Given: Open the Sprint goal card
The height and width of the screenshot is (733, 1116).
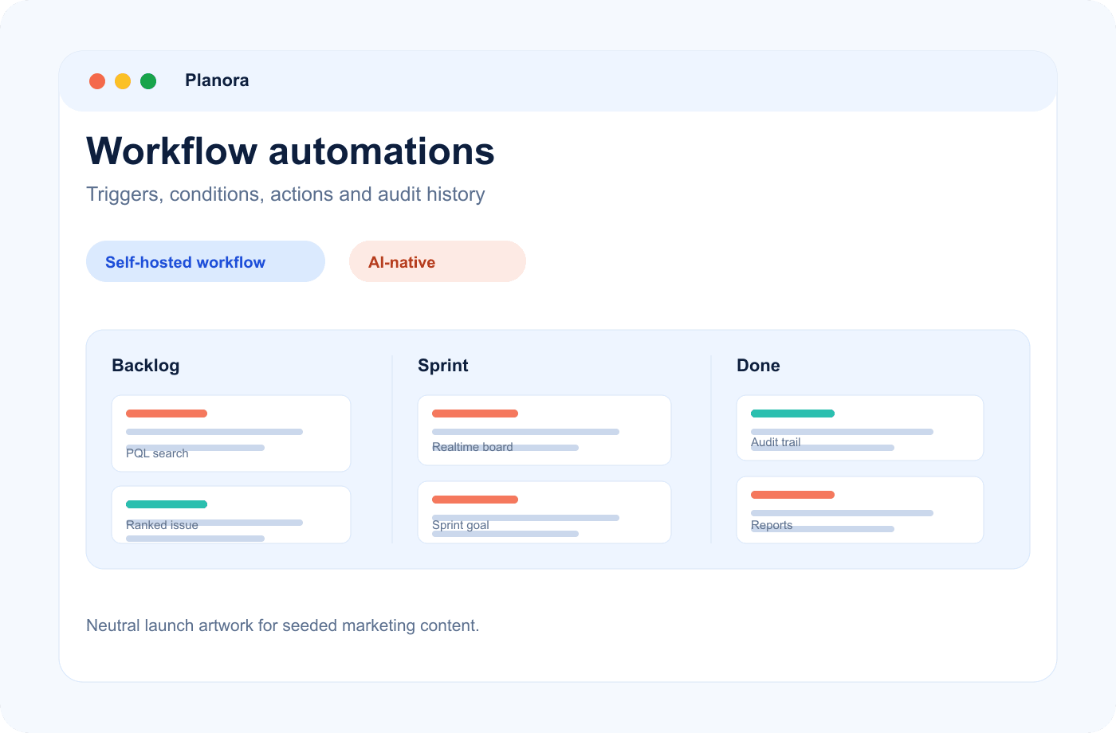Looking at the screenshot, I should coord(544,512).
